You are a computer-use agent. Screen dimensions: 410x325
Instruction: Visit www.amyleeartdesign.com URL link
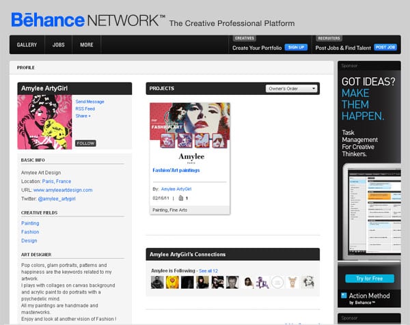pyautogui.click(x=63, y=190)
